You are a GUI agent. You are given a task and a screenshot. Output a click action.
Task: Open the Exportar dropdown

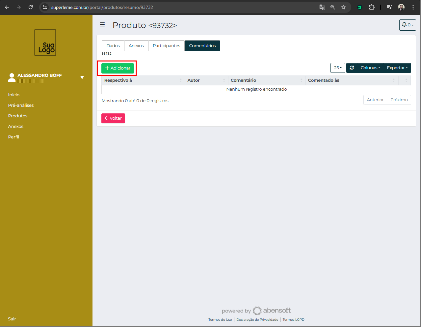[x=397, y=68]
